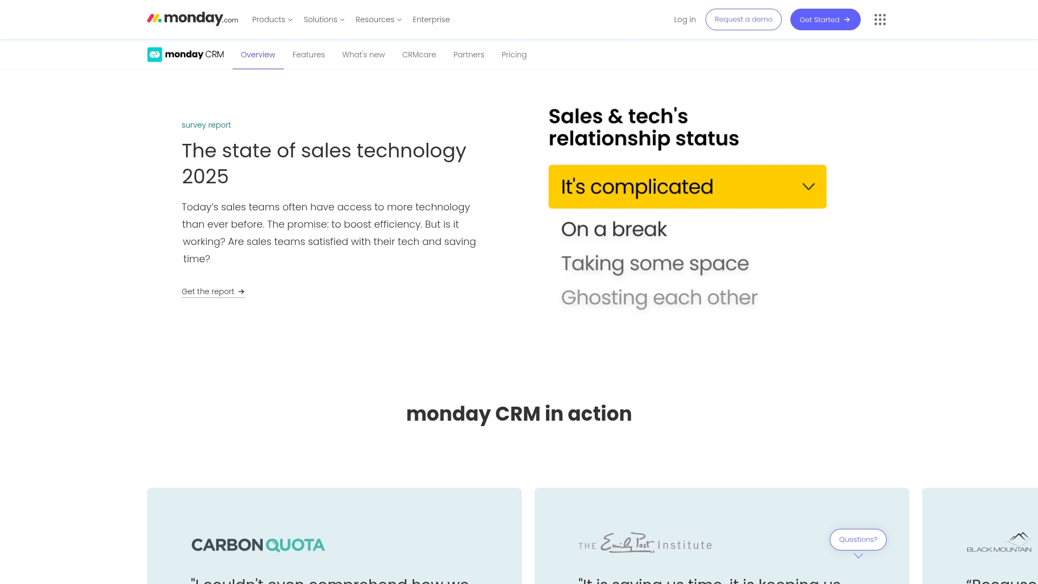Click the chevron below the Questions bubble
The image size is (1038, 584).
coord(859,556)
